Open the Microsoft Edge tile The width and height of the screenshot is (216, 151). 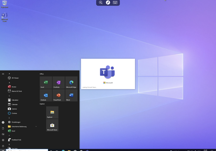click(71, 83)
